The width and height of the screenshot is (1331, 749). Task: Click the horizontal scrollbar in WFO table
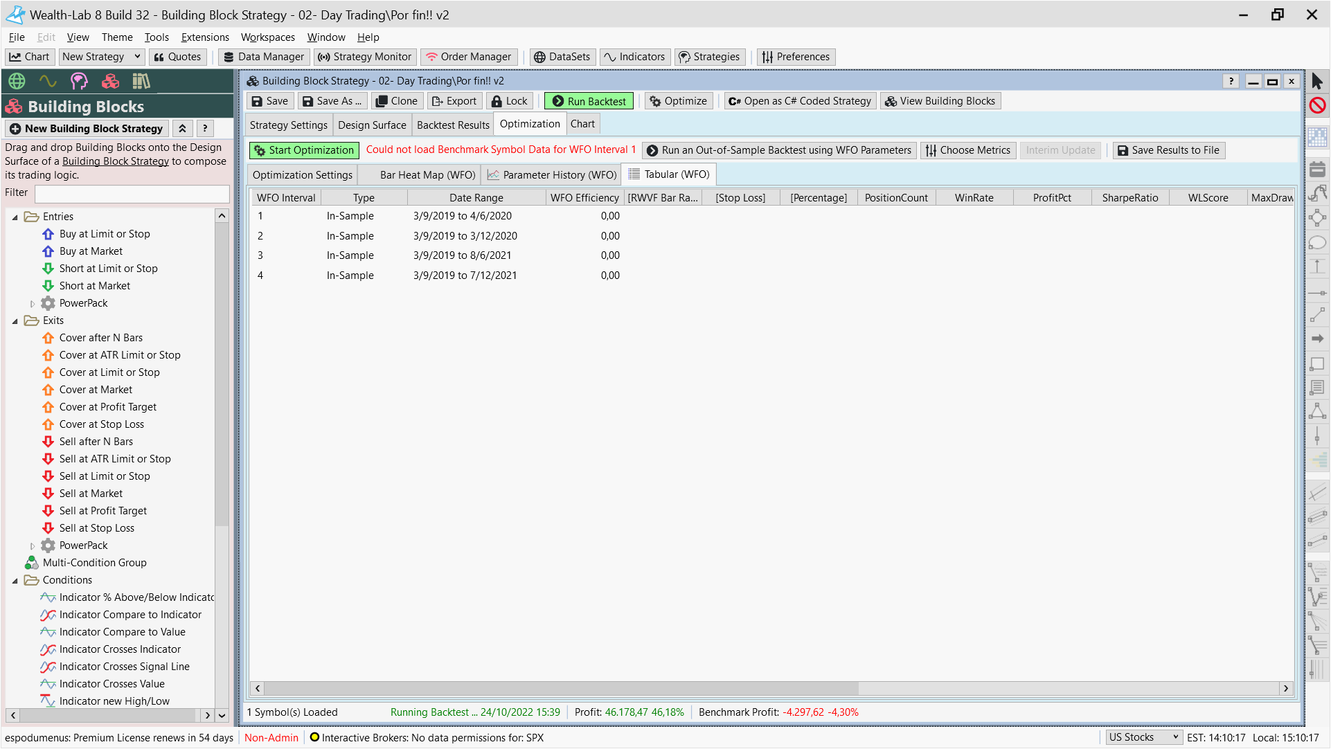coord(561,688)
